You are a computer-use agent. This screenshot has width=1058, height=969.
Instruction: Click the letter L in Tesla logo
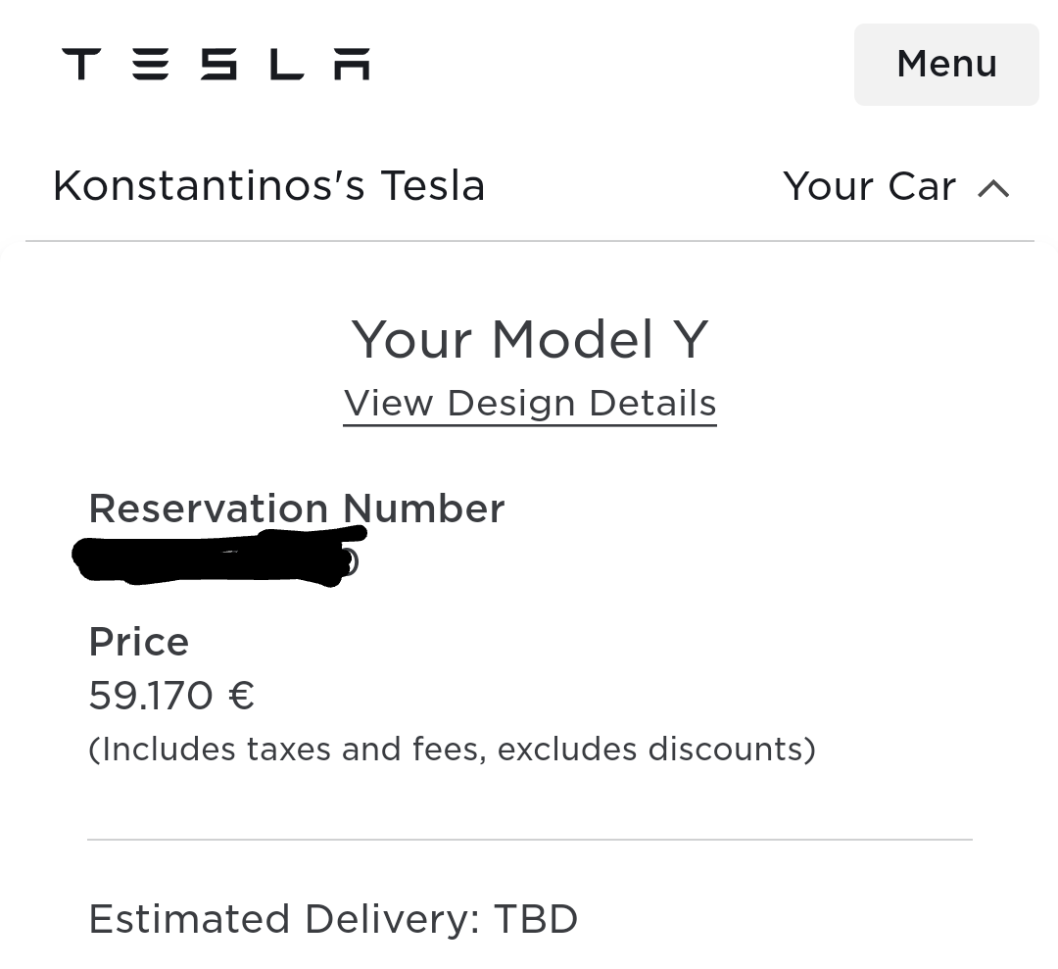click(x=286, y=65)
